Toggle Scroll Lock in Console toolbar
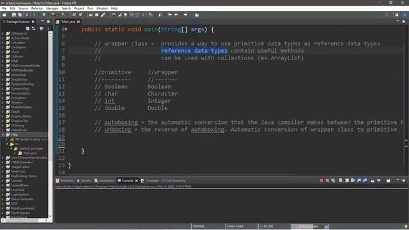The width and height of the screenshot is (409, 230). click(347, 180)
